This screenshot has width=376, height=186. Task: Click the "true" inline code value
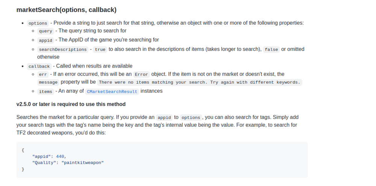click(x=100, y=49)
